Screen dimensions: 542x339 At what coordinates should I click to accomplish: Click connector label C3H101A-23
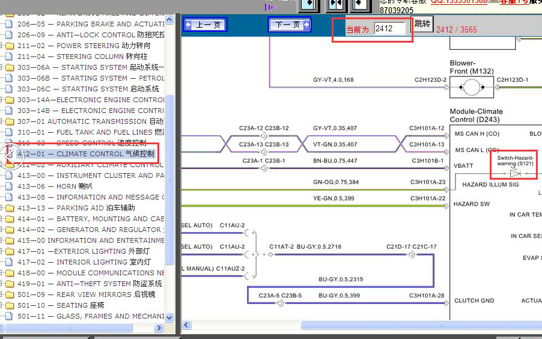[428, 182]
